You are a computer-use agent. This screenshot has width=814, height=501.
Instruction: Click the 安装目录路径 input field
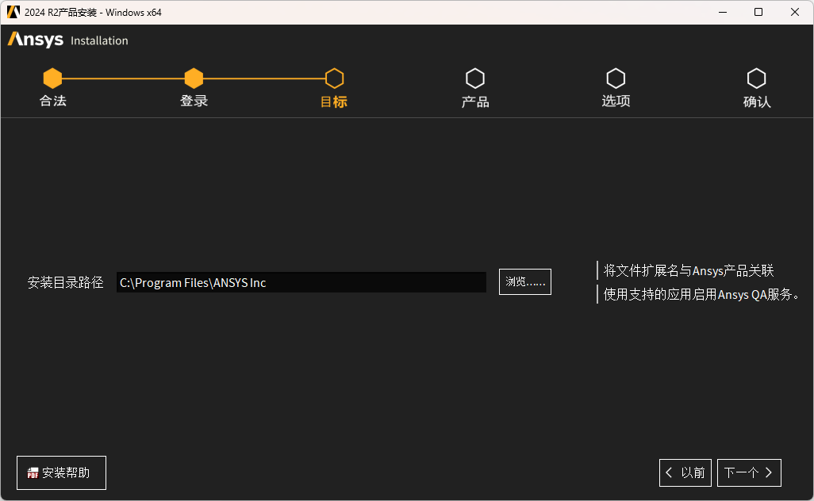point(301,282)
